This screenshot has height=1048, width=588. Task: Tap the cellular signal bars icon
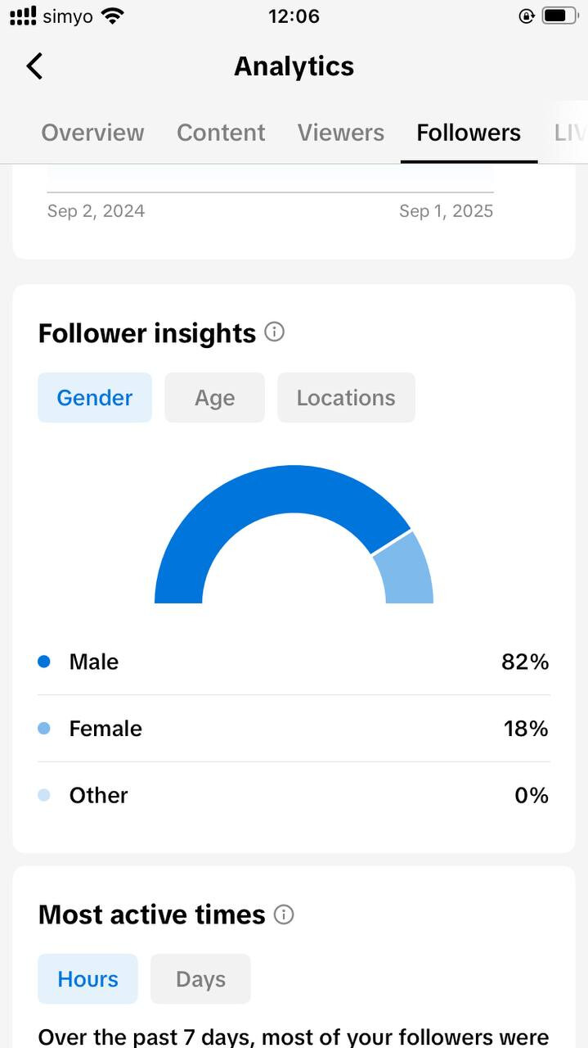[x=22, y=16]
